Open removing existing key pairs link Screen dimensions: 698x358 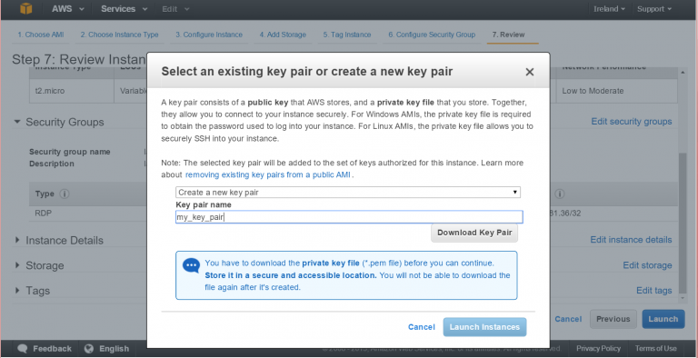[x=268, y=175]
